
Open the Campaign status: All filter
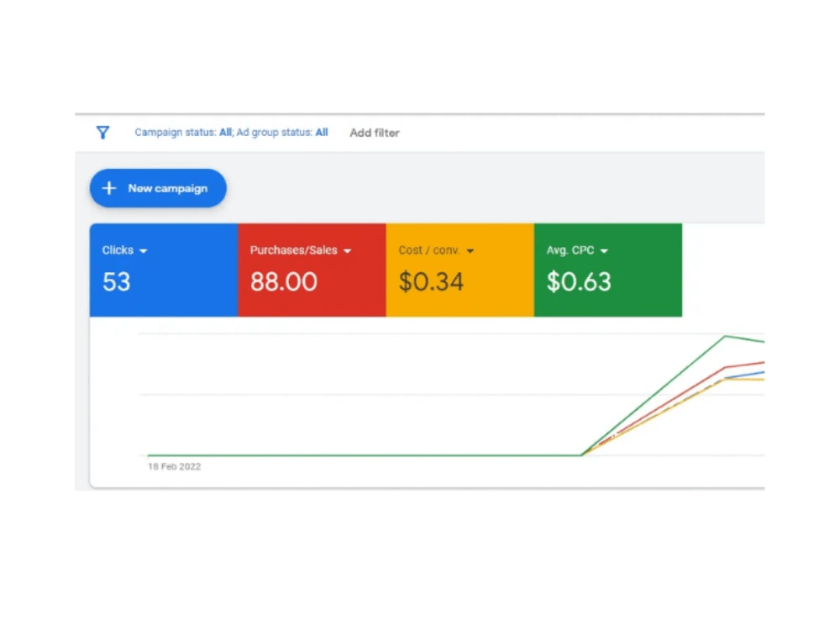click(x=183, y=133)
